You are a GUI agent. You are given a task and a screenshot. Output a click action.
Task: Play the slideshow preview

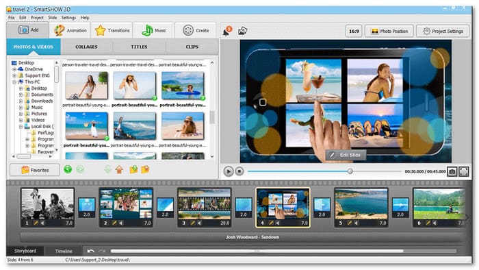(x=228, y=171)
